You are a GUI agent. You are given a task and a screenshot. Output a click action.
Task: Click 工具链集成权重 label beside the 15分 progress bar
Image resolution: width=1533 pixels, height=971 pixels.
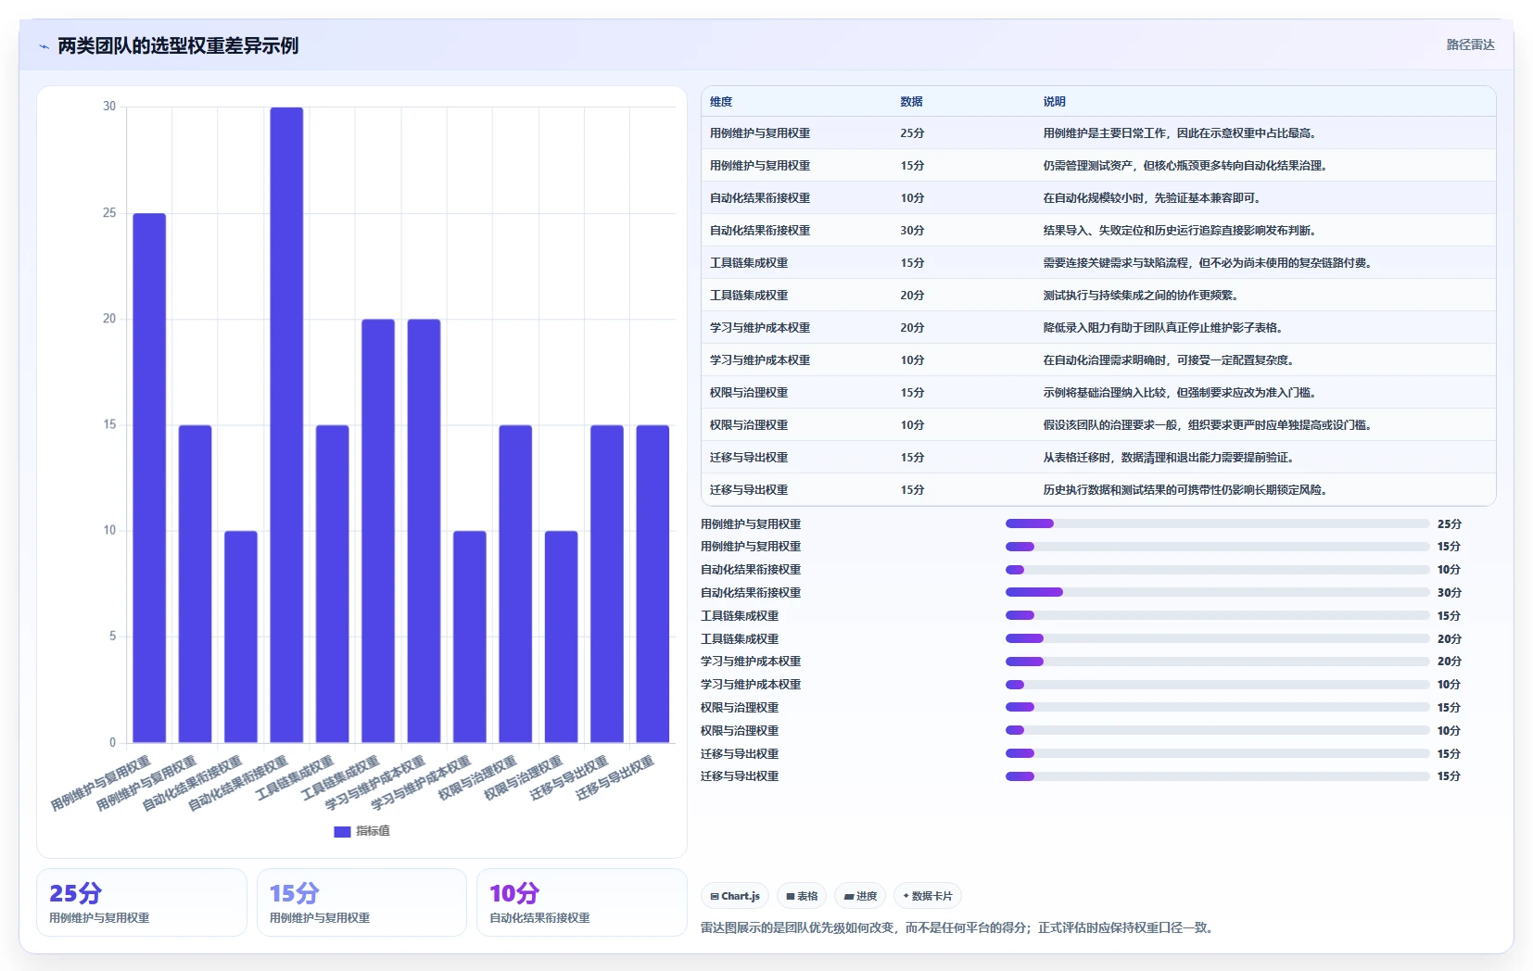click(x=740, y=616)
